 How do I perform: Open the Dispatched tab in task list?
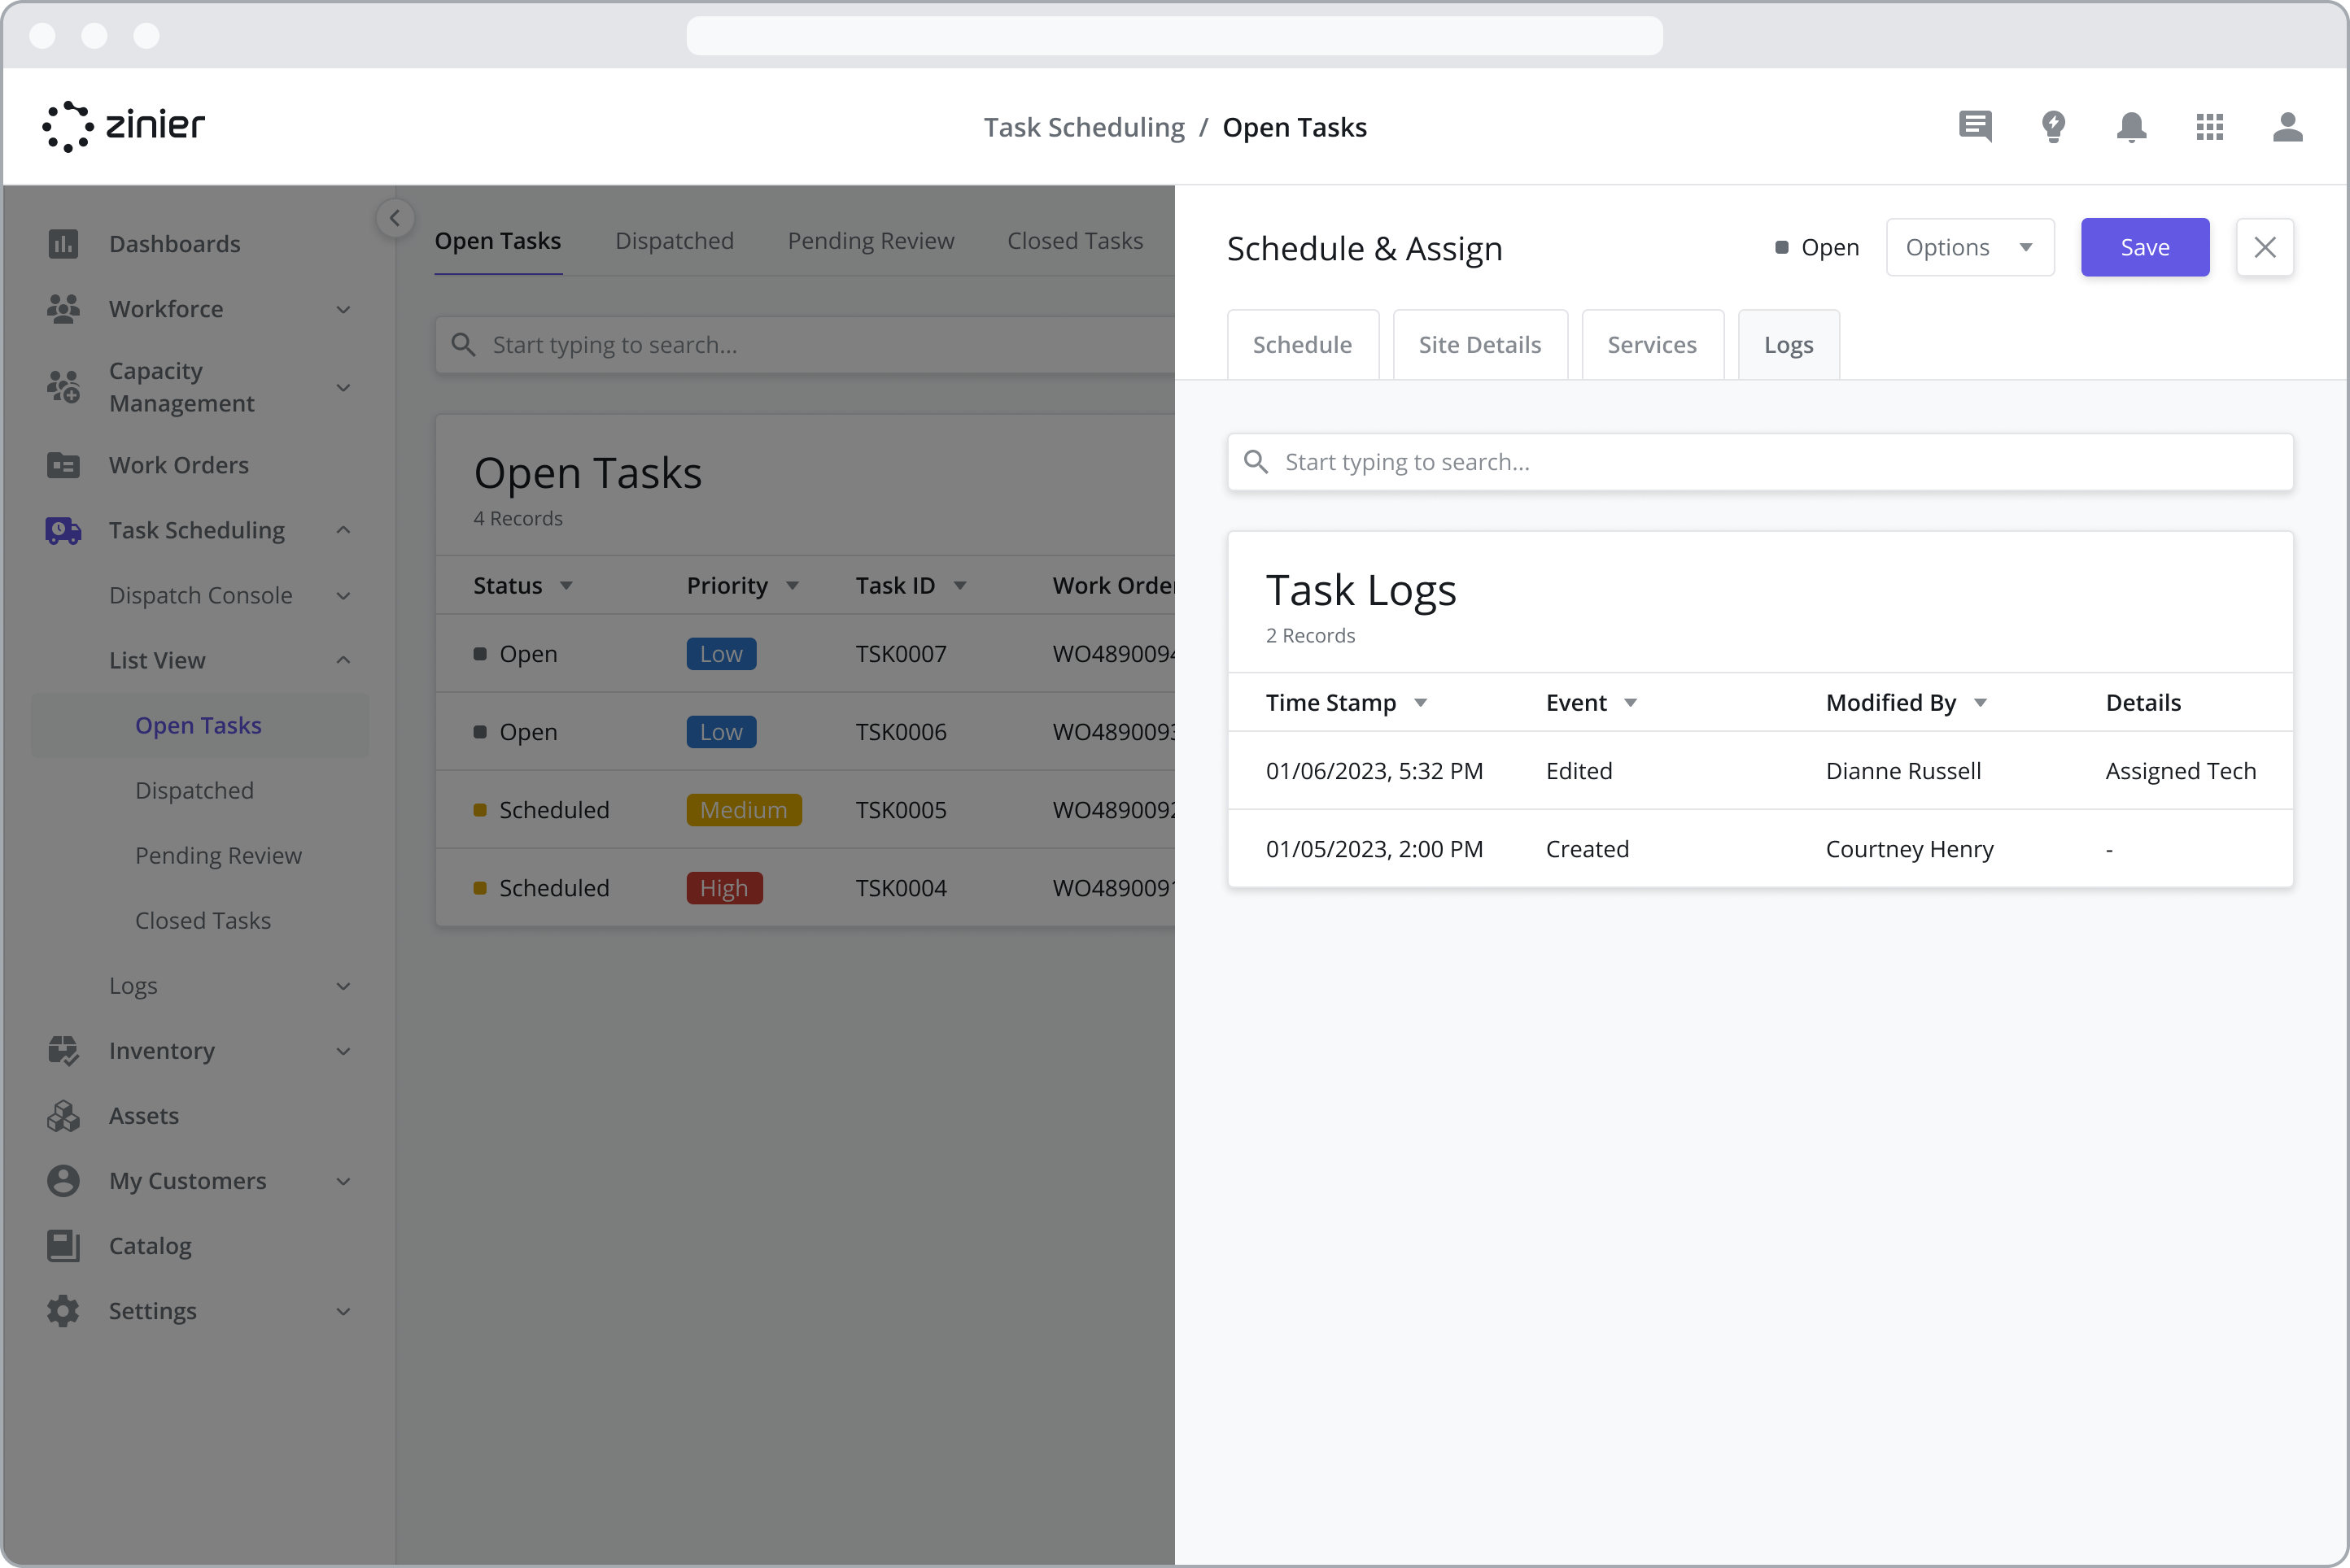click(x=675, y=240)
